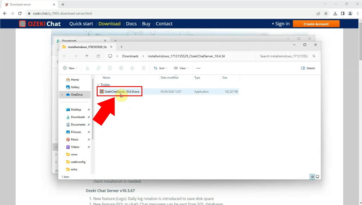Click the Share icon in Explorer toolbar
This screenshot has width=362, height=205.
132,68
